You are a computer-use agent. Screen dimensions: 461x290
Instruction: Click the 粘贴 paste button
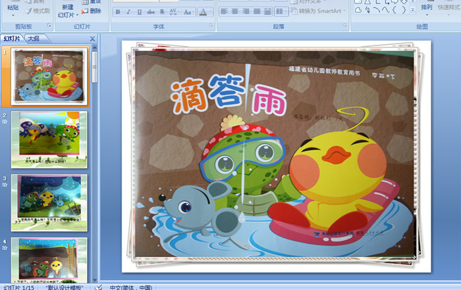click(x=13, y=8)
